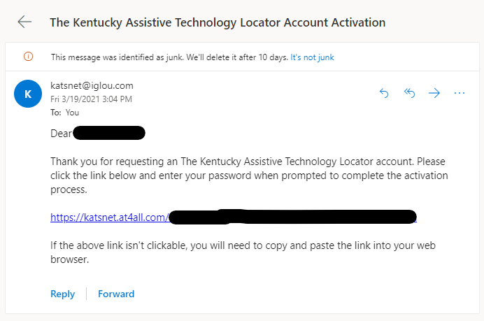Screen dimensions: 484x321
Task: Open sender's blue K avatar
Action: point(28,94)
